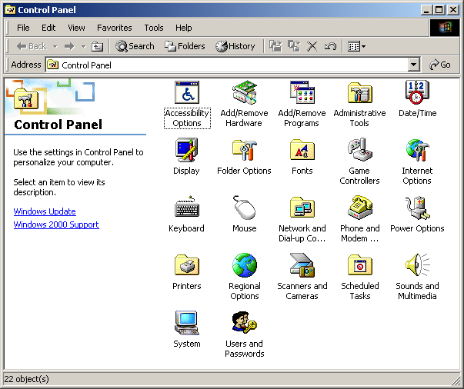
Task: Follow the Windows 2000 Support link
Action: click(56, 224)
